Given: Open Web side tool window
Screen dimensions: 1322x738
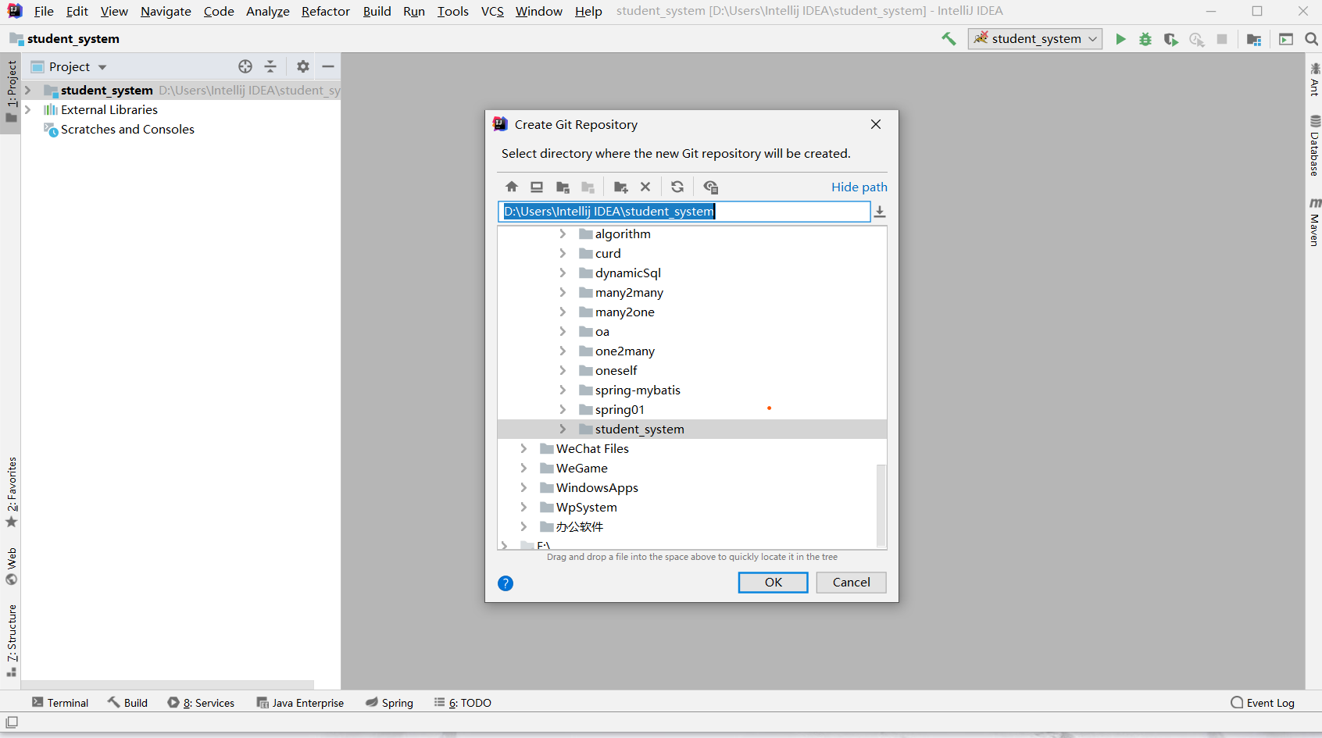Looking at the screenshot, I should [x=12, y=566].
